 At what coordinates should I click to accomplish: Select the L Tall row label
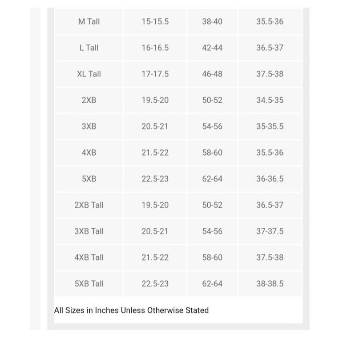pos(89,48)
